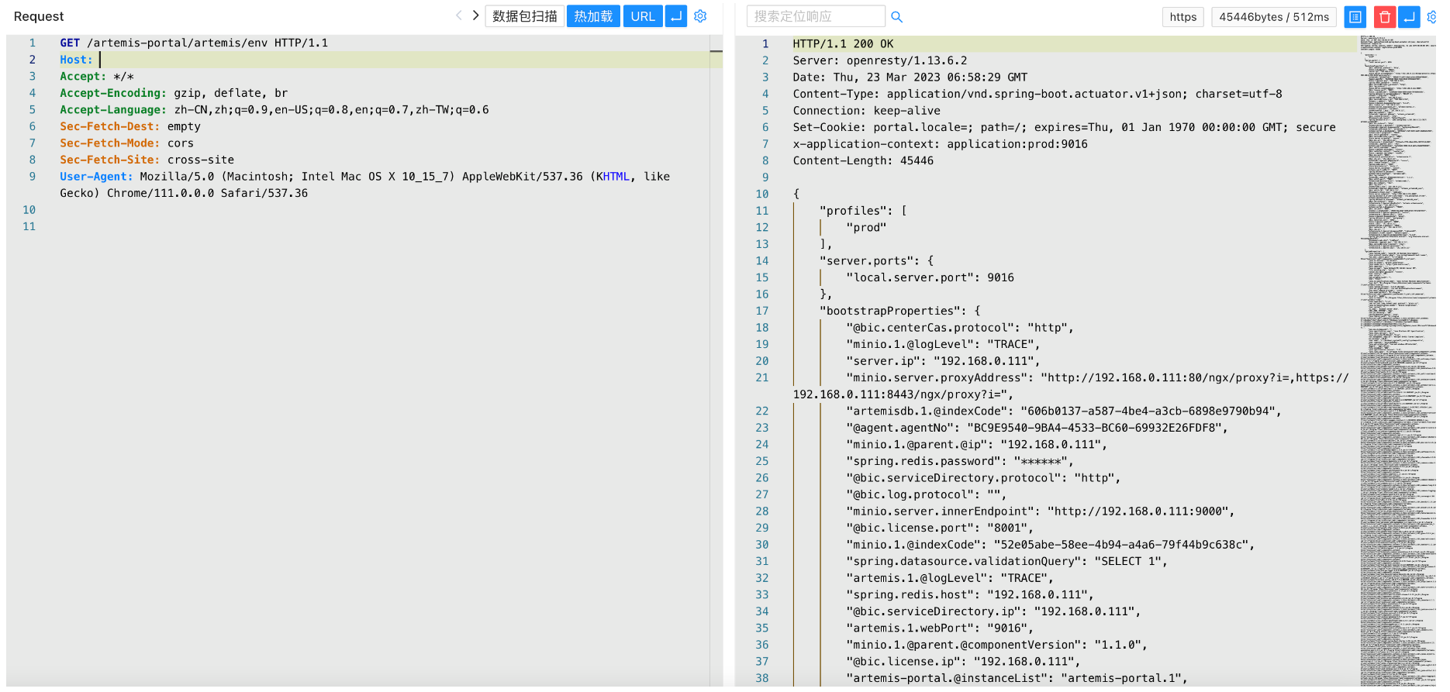Toggle line wrap in the Request editor

point(676,16)
